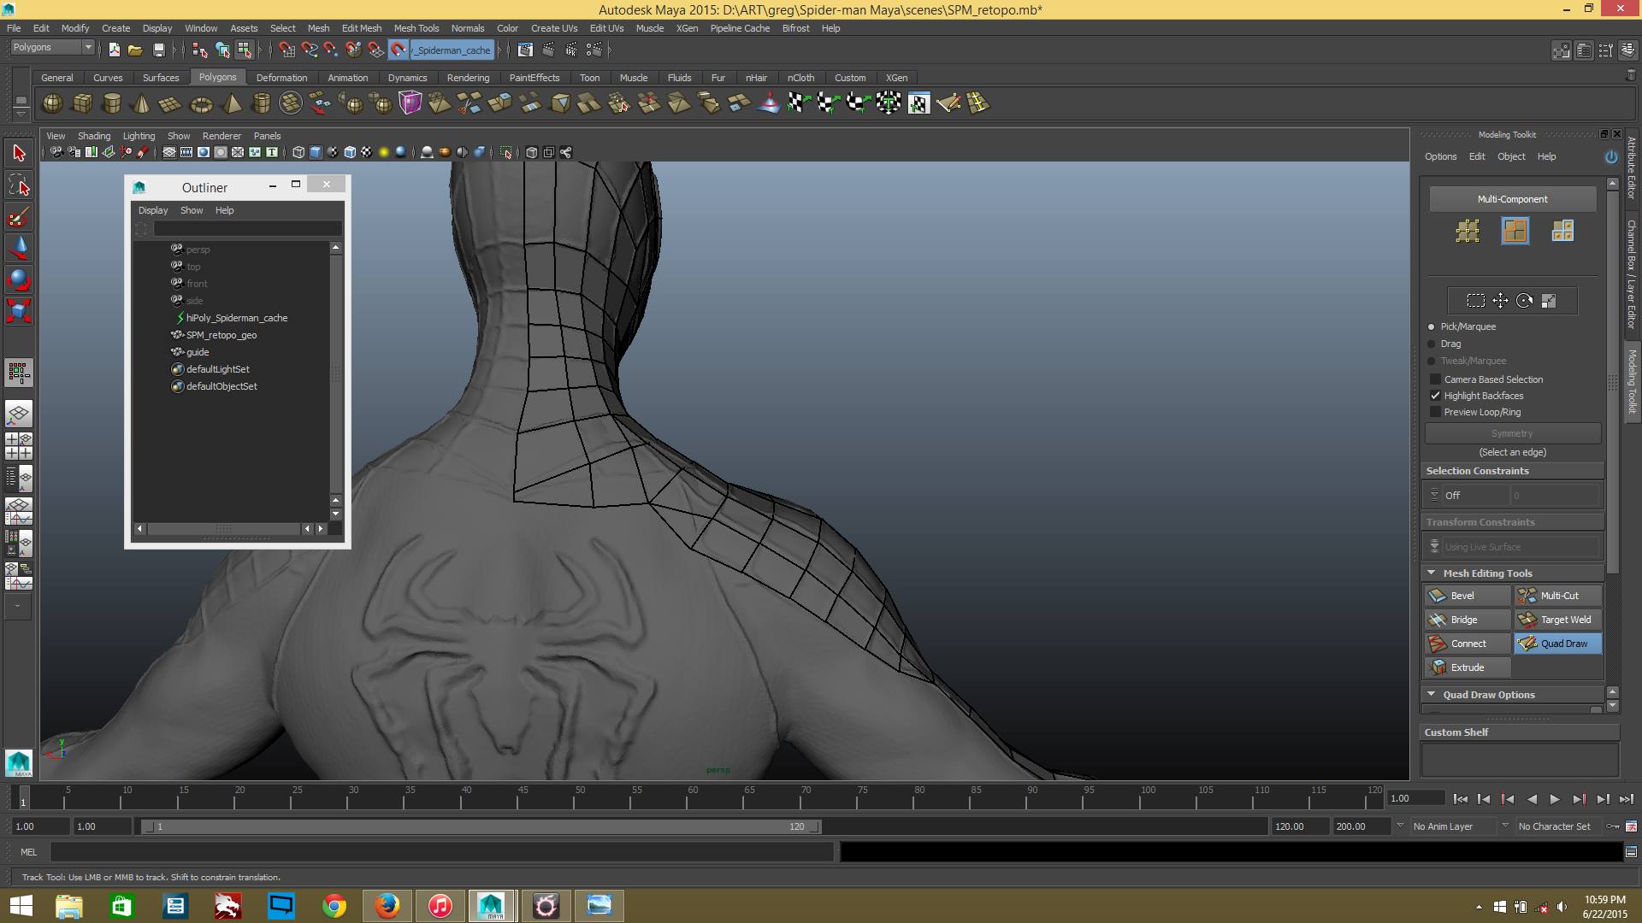Choose the Scale tool cube icon
The image size is (1642, 923).
[19, 312]
